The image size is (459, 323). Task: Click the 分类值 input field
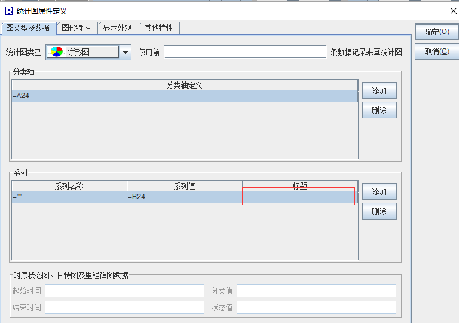coord(316,291)
